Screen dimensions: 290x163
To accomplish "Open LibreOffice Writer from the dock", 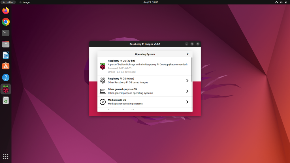I will (6, 55).
